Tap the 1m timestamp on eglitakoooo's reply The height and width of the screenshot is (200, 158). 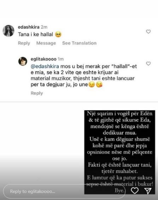tap(61, 59)
